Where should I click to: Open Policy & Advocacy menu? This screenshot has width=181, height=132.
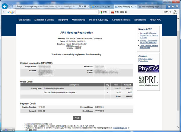point(99,20)
